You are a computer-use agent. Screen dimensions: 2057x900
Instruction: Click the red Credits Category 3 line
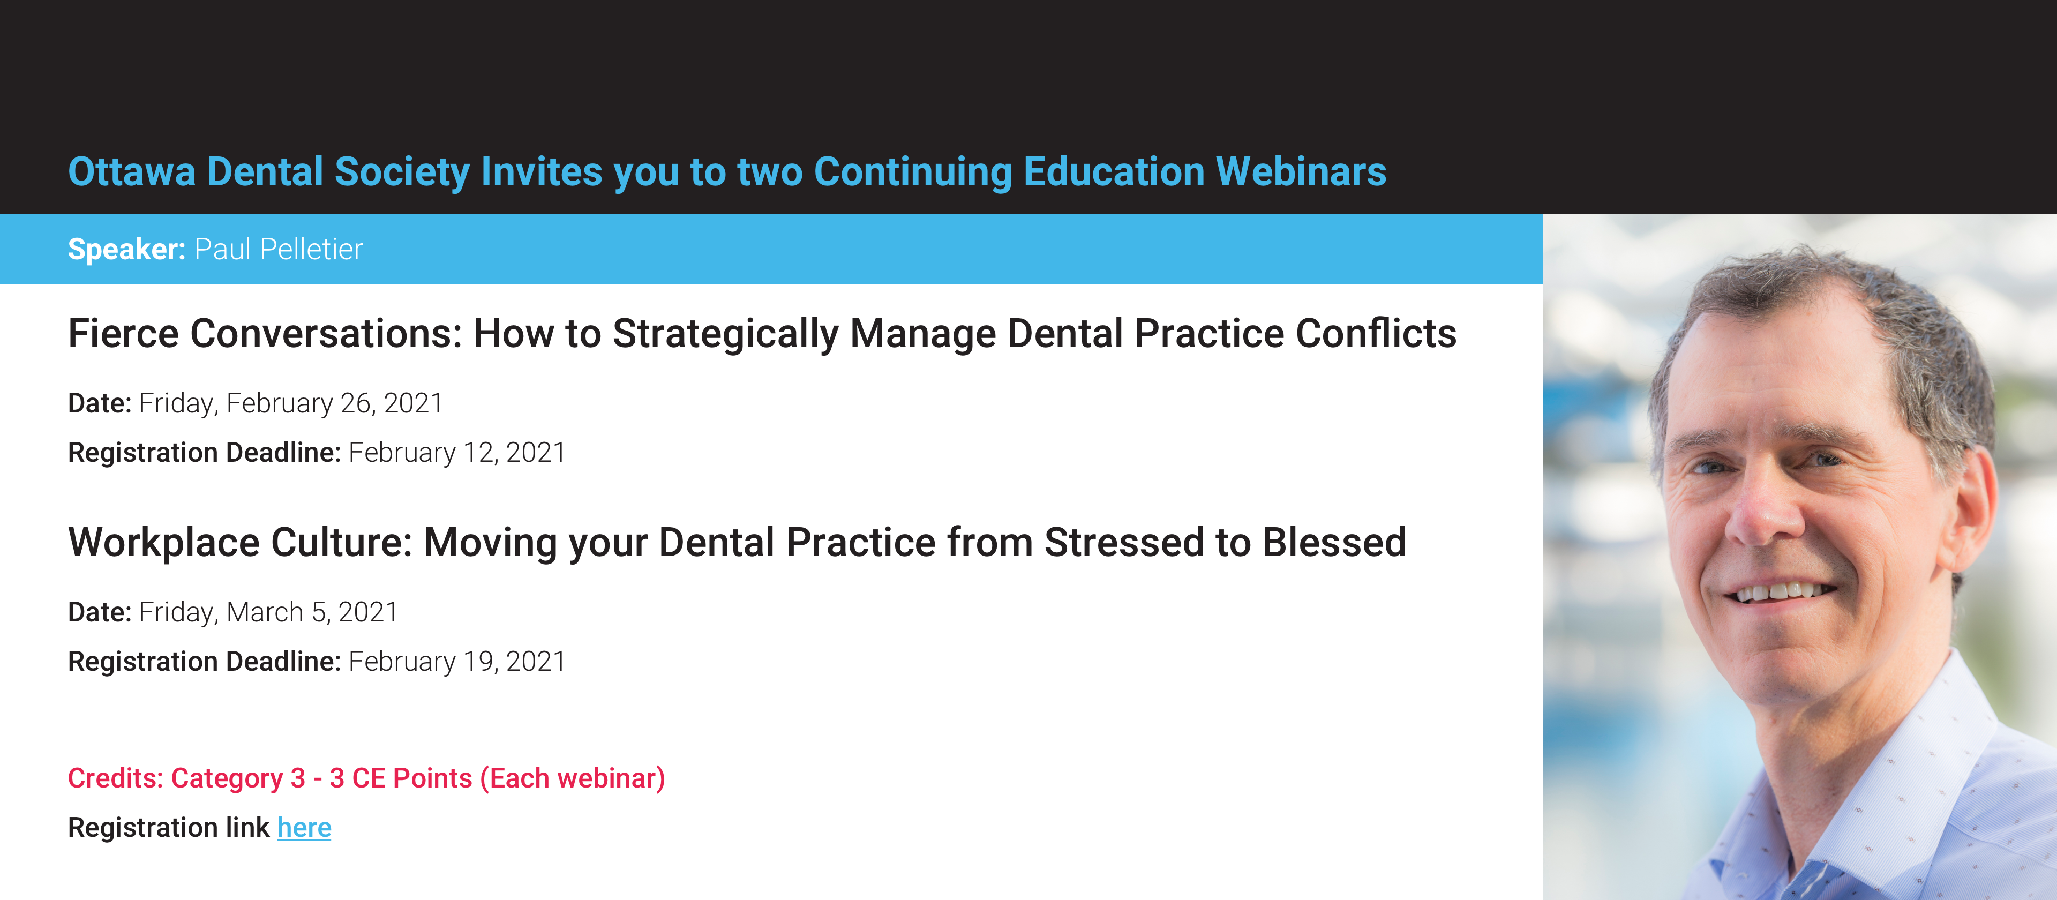[366, 778]
